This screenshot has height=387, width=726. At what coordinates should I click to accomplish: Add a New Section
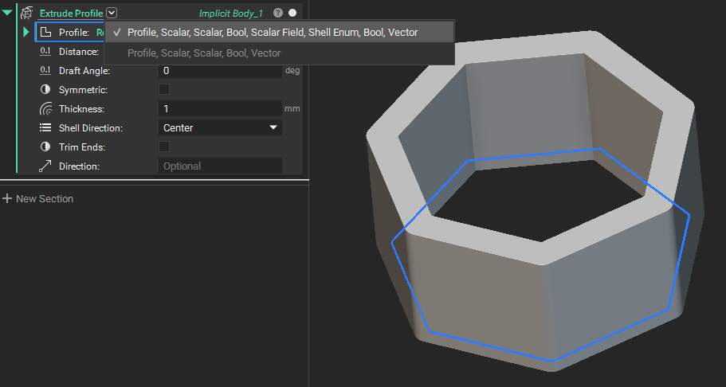click(x=38, y=198)
